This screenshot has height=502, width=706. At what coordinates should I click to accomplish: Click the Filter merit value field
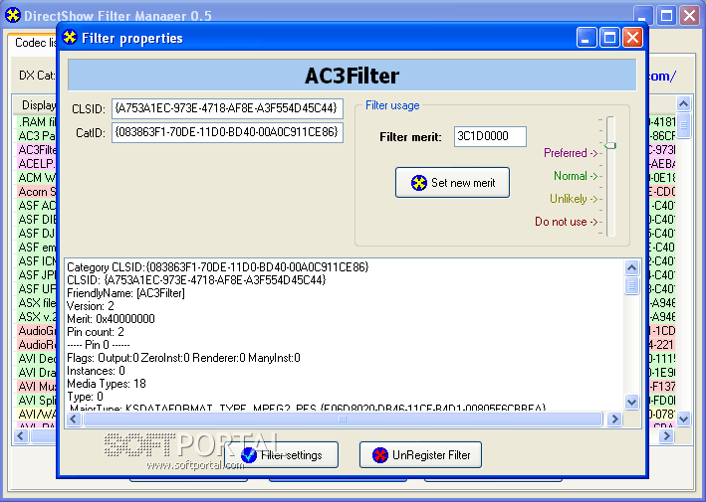[490, 136]
